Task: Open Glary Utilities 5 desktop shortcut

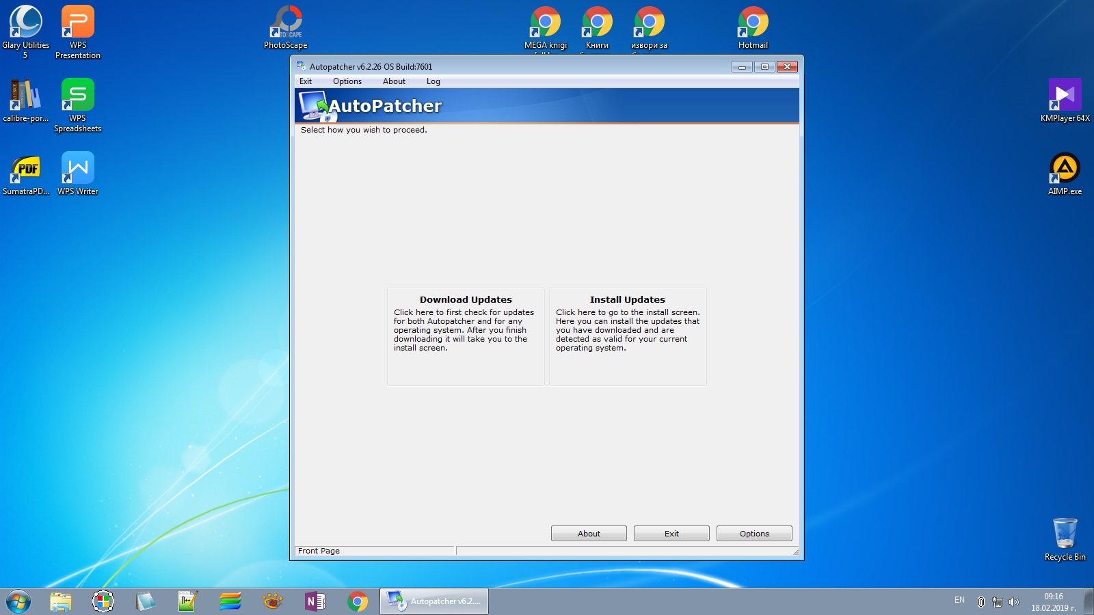Action: click(26, 31)
